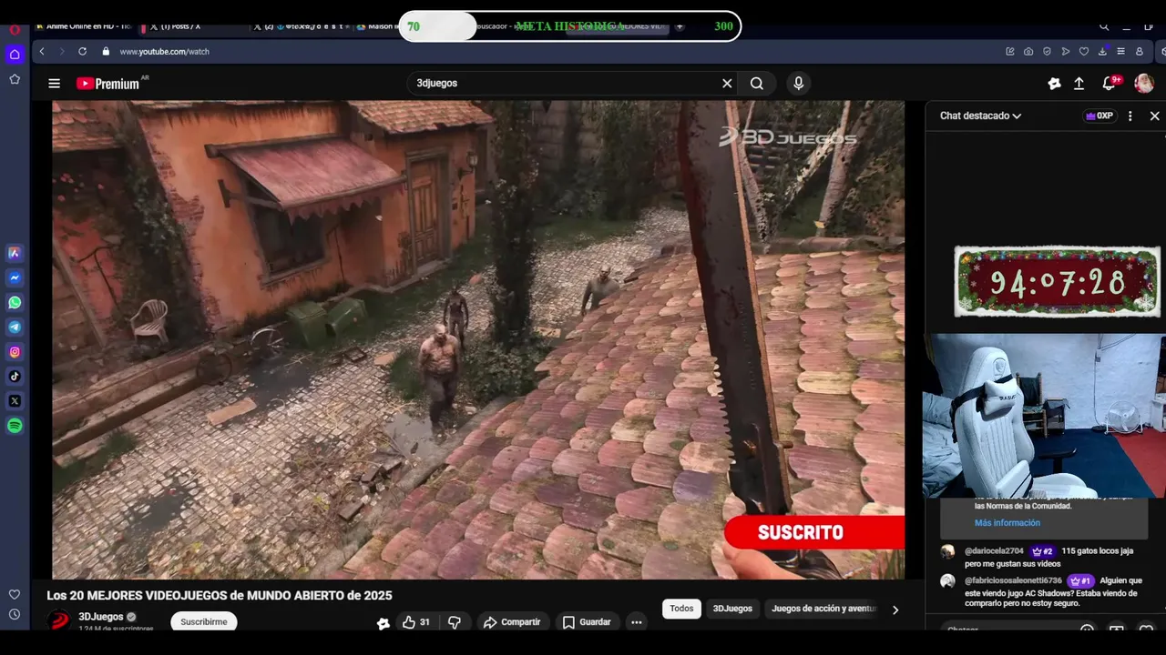This screenshot has width=1166, height=655.
Task: Open the YouTube Create upload icon
Action: [1079, 84]
